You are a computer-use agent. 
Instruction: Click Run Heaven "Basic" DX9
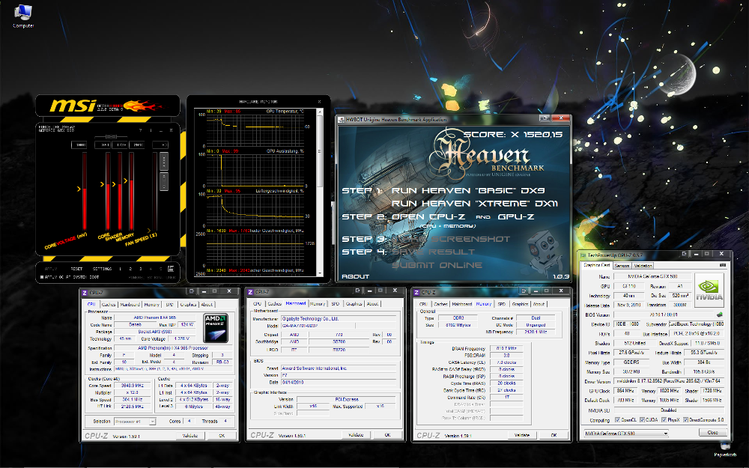[468, 190]
